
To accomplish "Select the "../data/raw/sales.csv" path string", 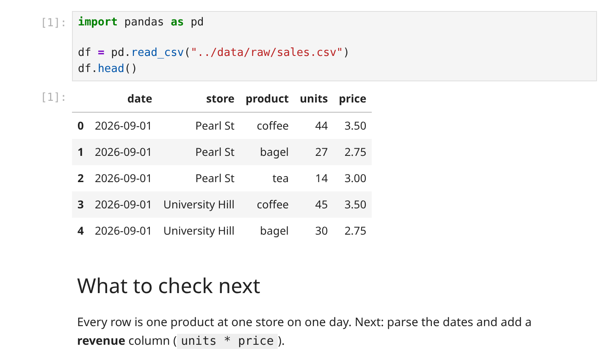I will pos(267,53).
